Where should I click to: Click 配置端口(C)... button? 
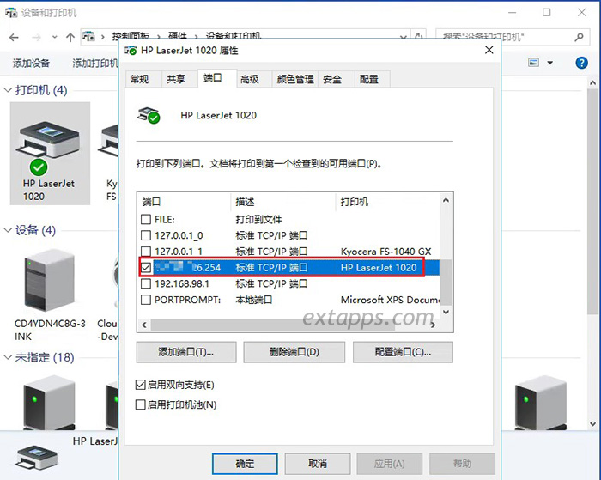tap(403, 352)
